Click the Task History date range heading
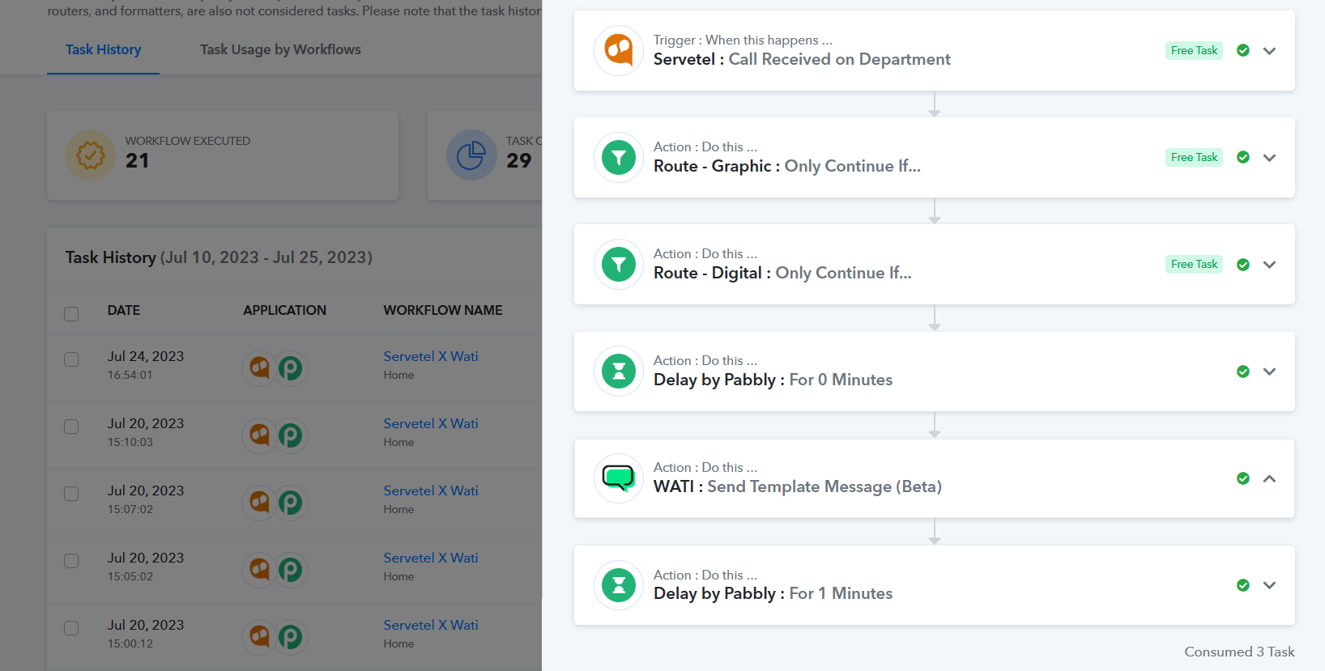This screenshot has height=671, width=1325. pos(219,257)
